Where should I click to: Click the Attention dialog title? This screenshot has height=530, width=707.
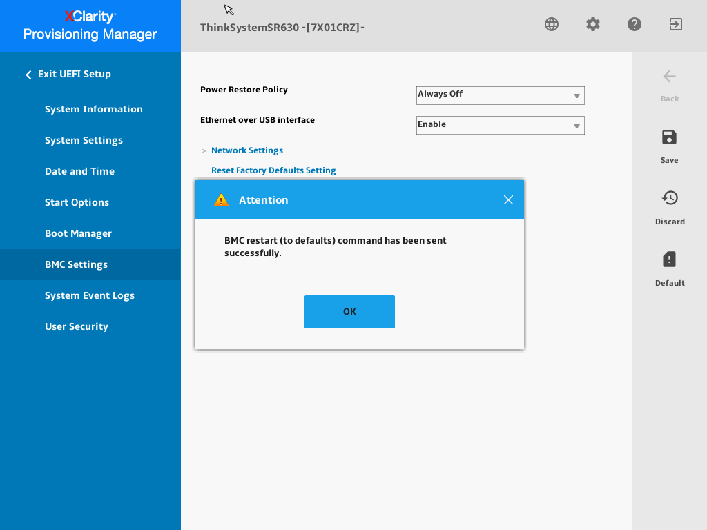[263, 200]
